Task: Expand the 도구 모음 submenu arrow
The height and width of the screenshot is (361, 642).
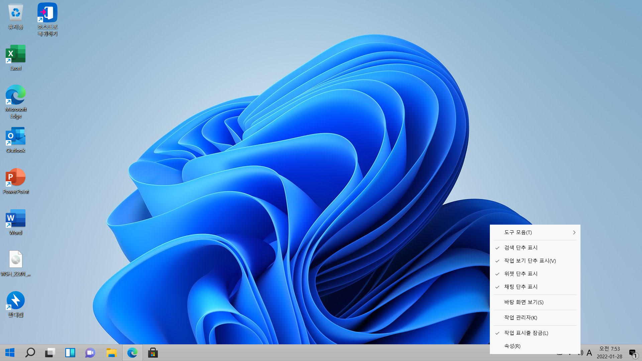Action: click(574, 232)
